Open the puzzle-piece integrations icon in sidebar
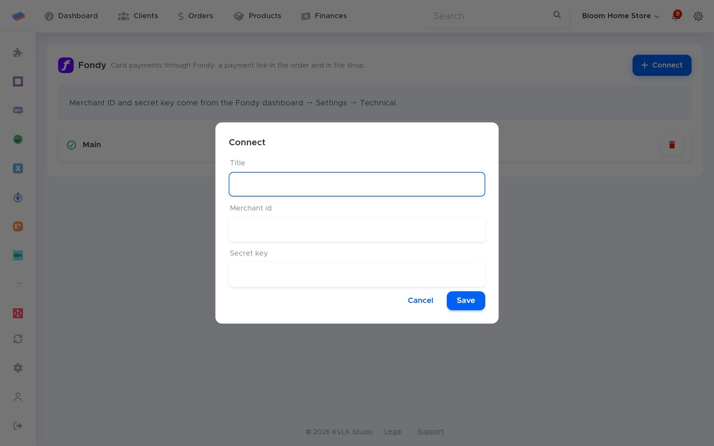The width and height of the screenshot is (714, 446). point(18,53)
